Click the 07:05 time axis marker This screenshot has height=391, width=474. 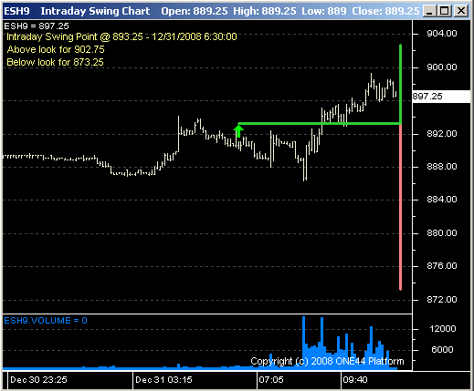(x=271, y=380)
